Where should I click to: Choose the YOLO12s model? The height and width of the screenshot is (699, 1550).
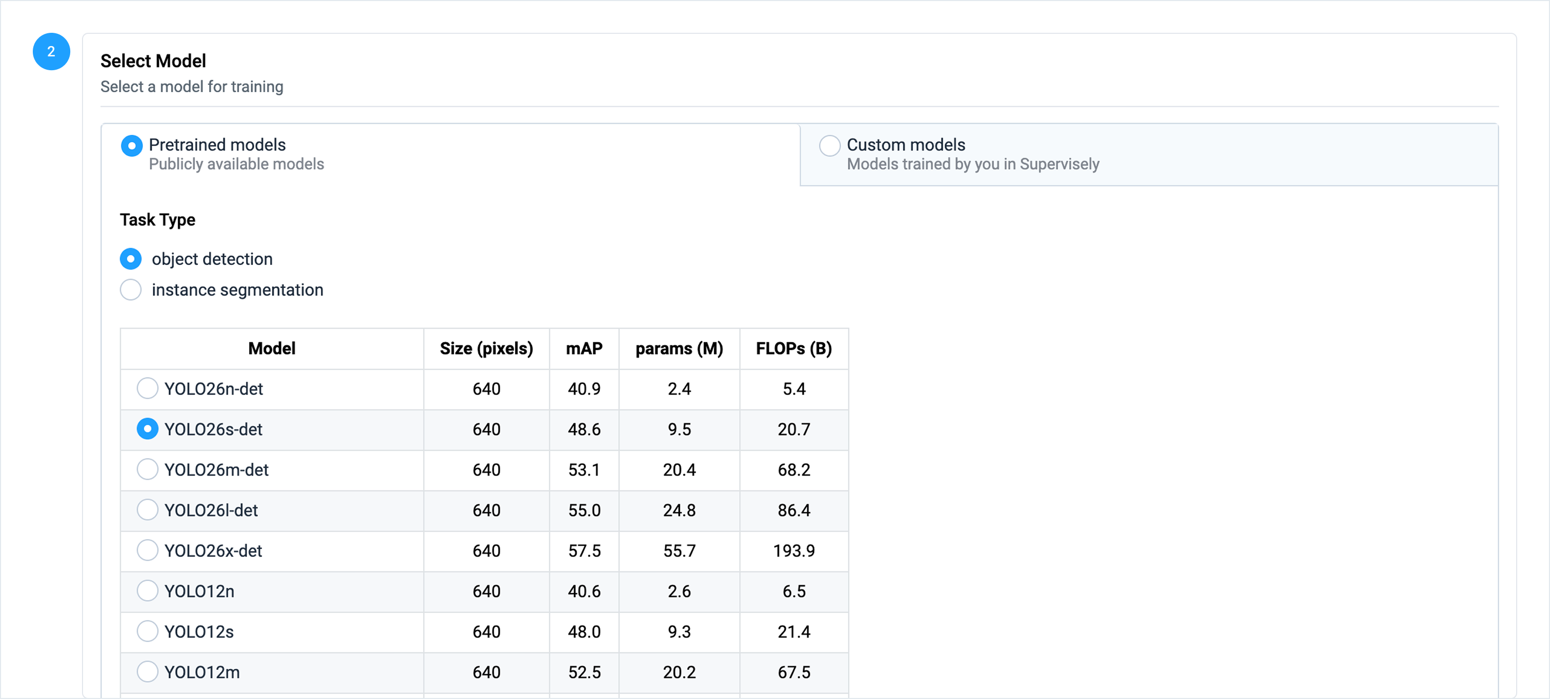[148, 631]
